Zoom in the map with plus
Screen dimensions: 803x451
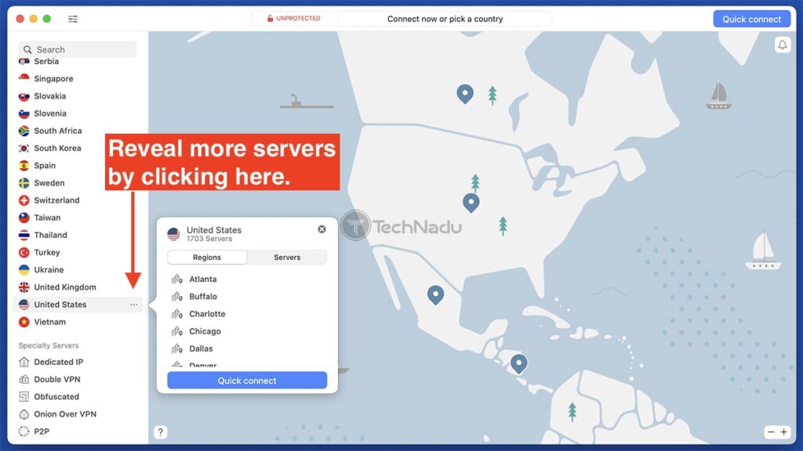(783, 432)
